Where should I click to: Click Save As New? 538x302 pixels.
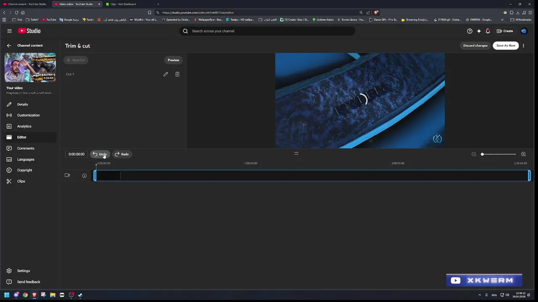[x=506, y=45]
